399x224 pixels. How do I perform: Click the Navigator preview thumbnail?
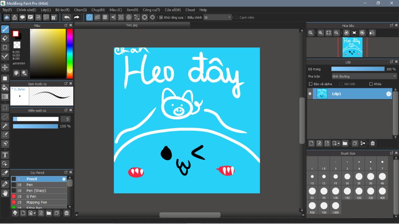tap(352, 47)
